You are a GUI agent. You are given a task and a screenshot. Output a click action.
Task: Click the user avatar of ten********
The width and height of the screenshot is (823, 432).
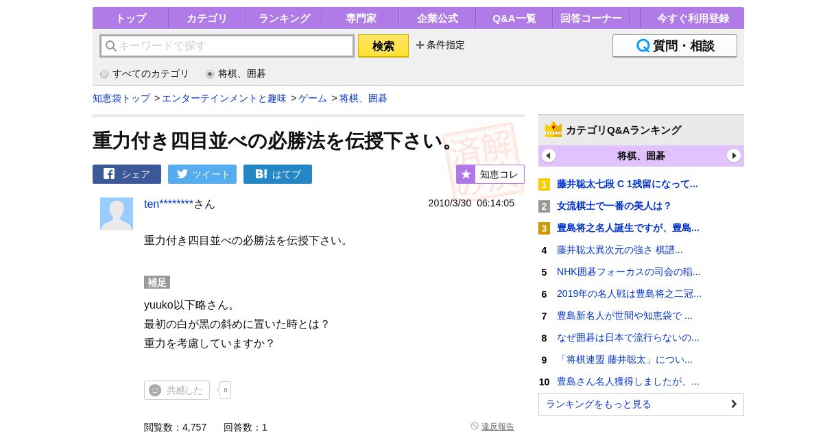pyautogui.click(x=117, y=214)
